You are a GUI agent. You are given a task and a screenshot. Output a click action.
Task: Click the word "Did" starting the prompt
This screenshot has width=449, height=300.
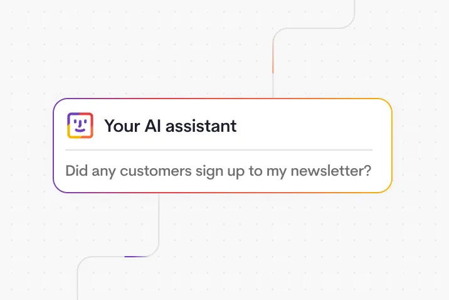(x=77, y=171)
